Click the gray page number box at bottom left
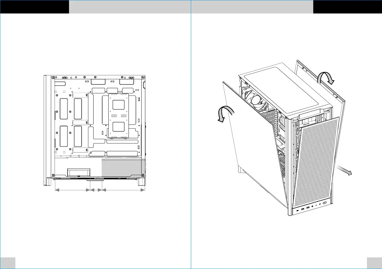The height and width of the screenshot is (269, 382). coord(8,263)
